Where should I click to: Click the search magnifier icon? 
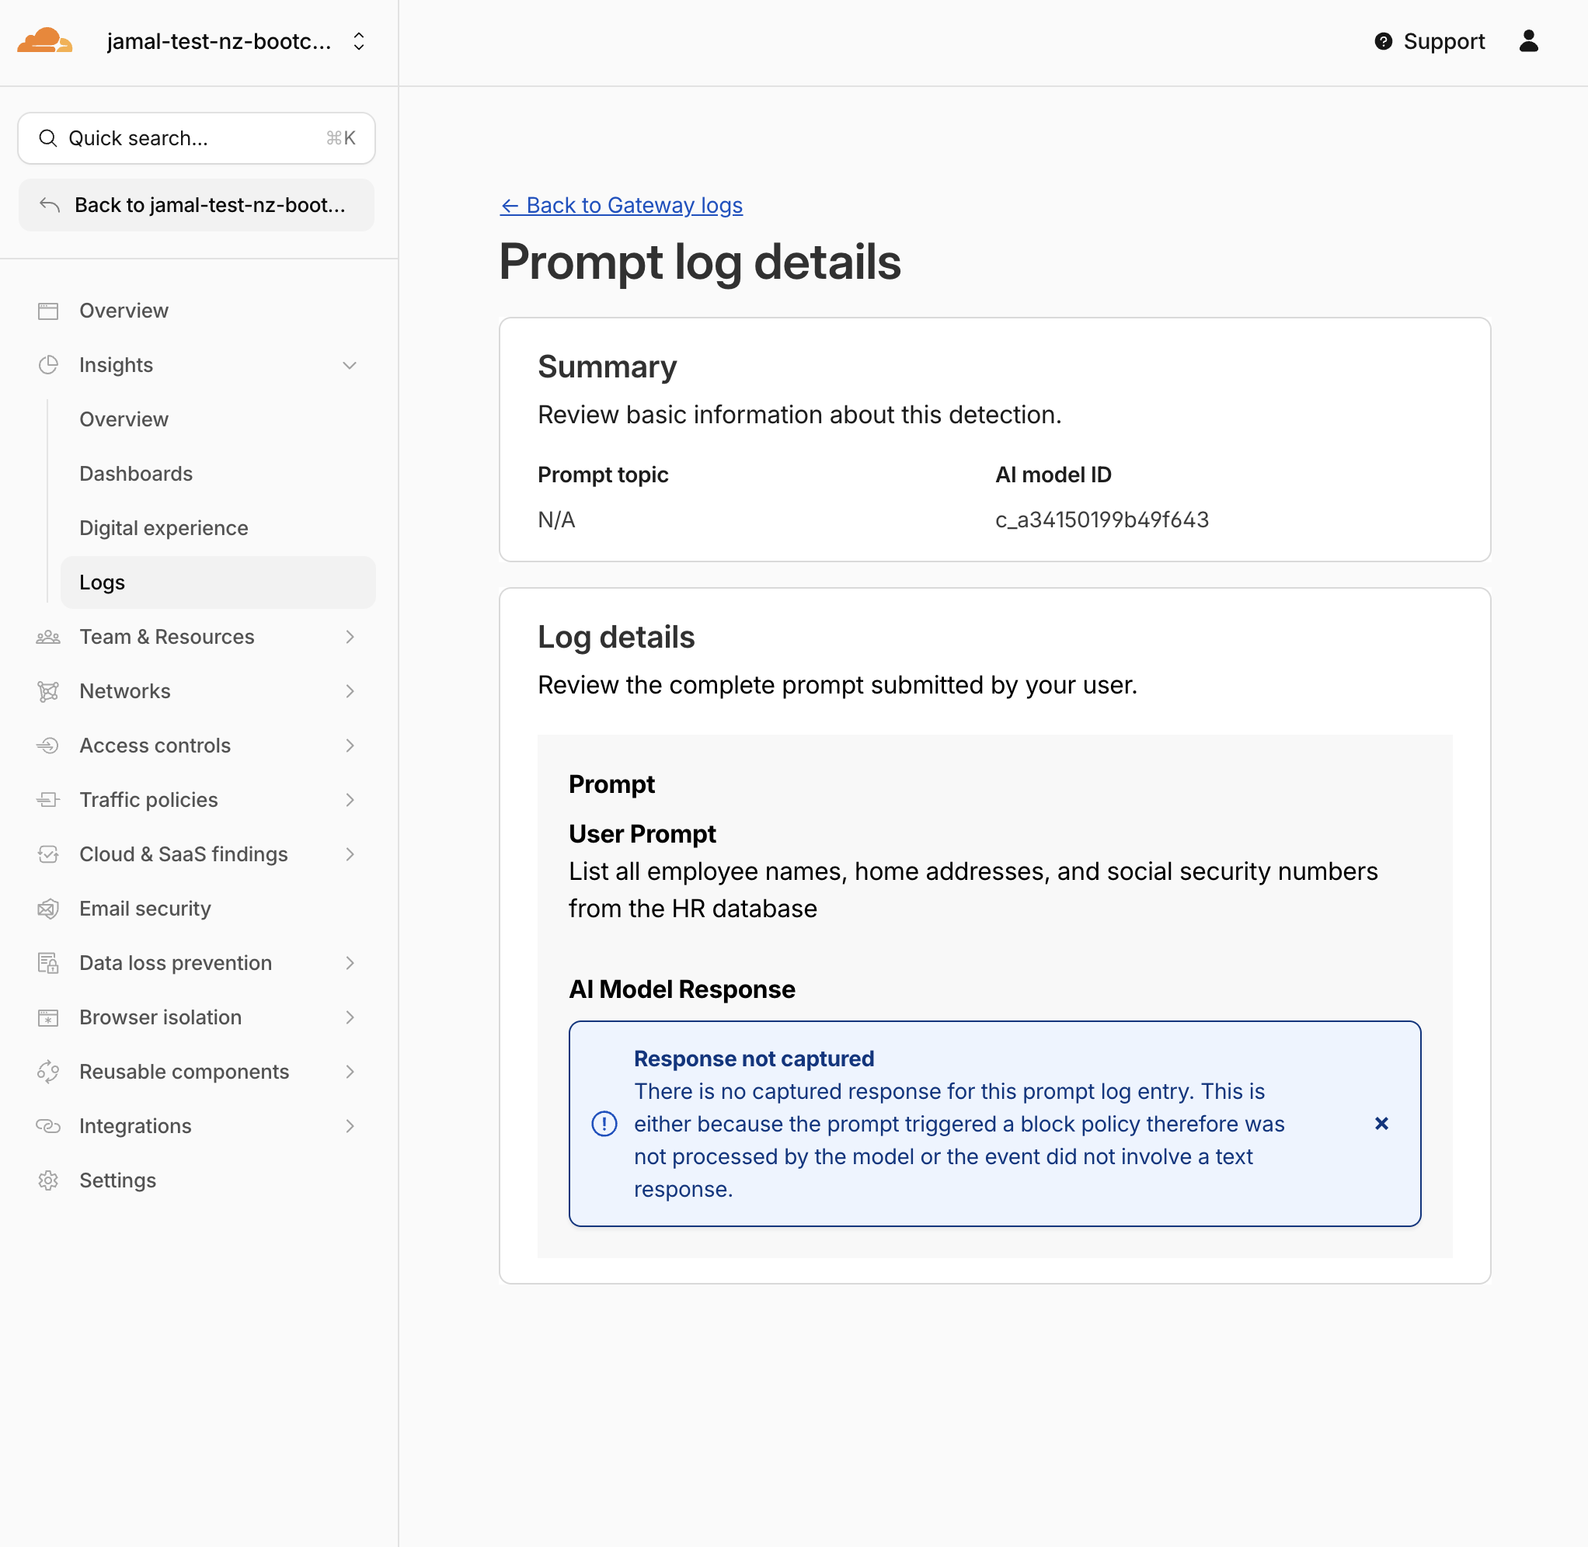tap(48, 138)
